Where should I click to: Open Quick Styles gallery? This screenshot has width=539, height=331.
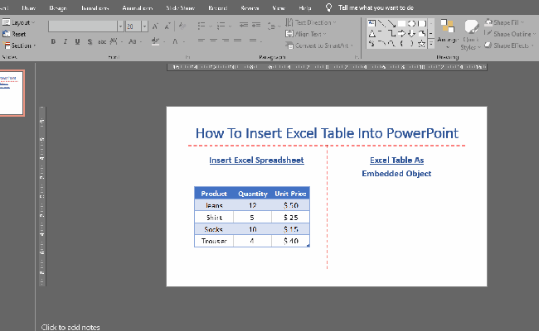pos(471,35)
